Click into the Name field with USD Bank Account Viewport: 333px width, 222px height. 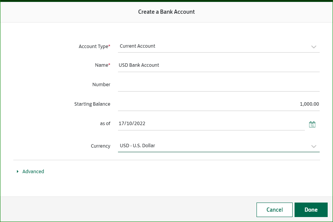coord(218,65)
